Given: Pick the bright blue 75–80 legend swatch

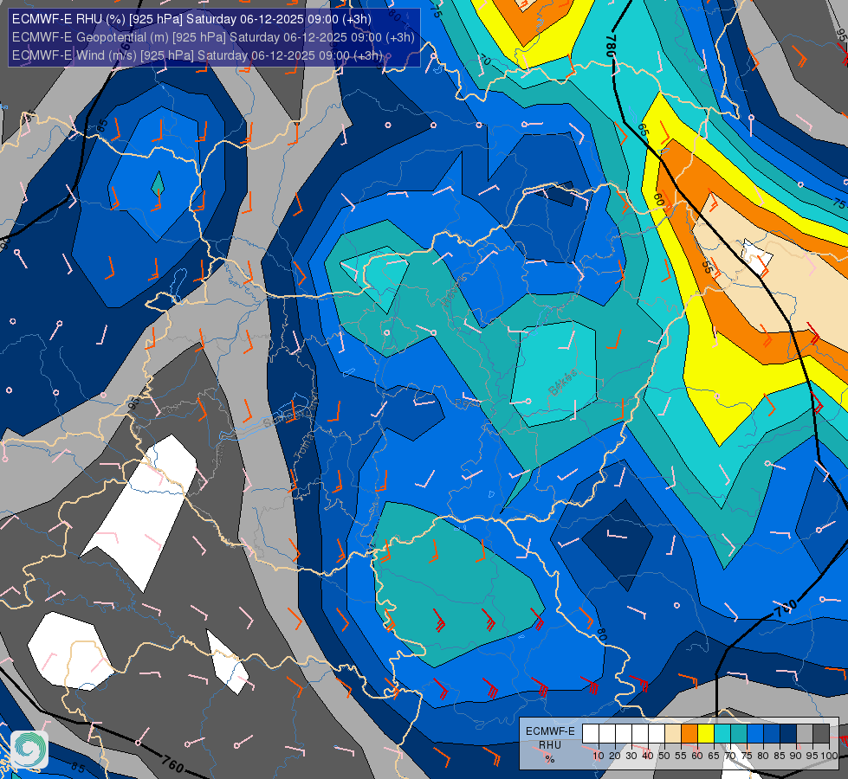Looking at the screenshot, I should [x=755, y=734].
